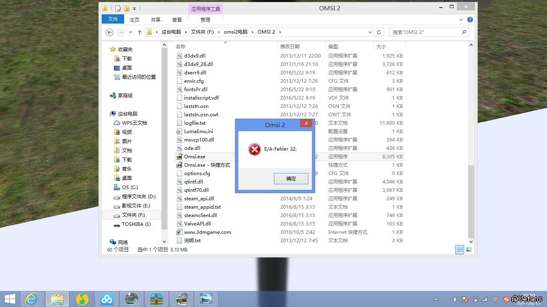547x307 pixels.
Task: Launch Internet Explorer from the taskbar
Action: point(32,299)
